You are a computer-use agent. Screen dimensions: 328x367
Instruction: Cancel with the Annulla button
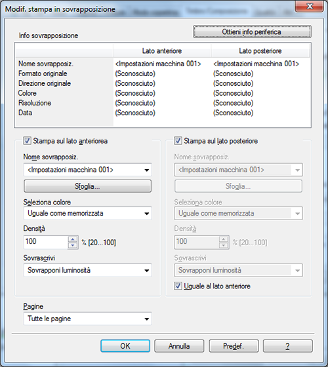click(x=179, y=346)
